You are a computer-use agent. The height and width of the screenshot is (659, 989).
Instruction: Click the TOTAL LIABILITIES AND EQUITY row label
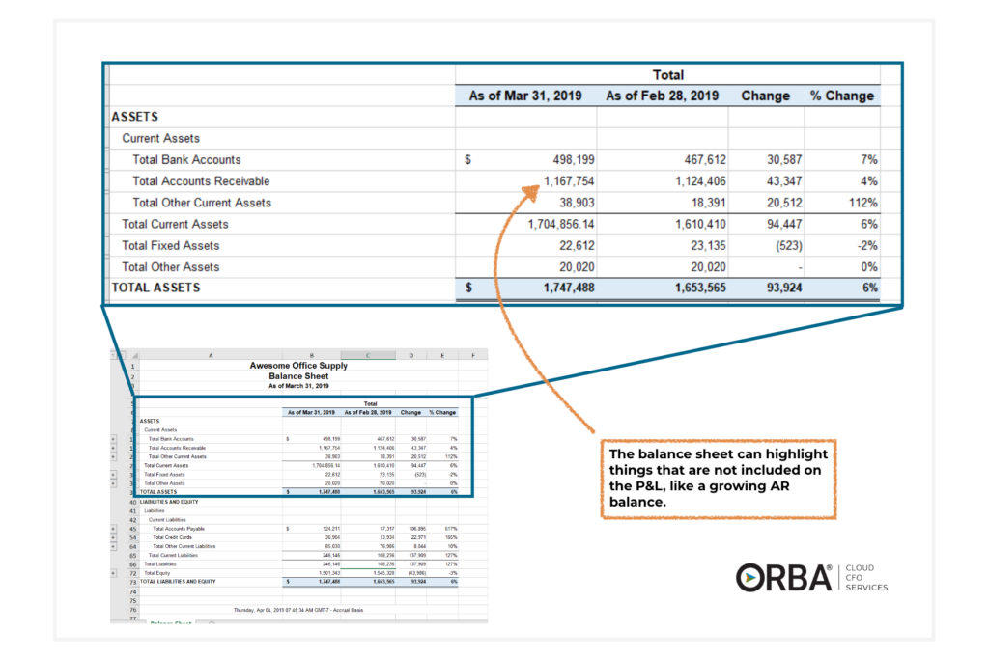[x=179, y=581]
